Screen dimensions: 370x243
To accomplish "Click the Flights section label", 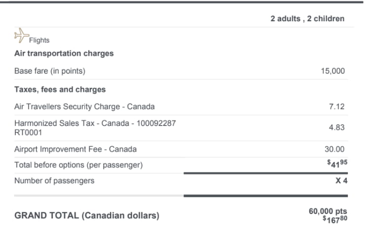I will coord(39,40).
